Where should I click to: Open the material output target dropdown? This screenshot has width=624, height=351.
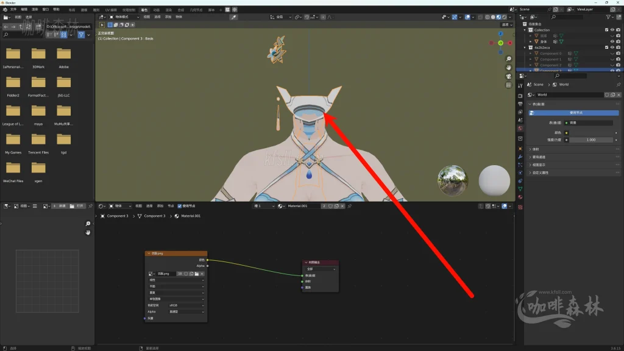[321, 269]
